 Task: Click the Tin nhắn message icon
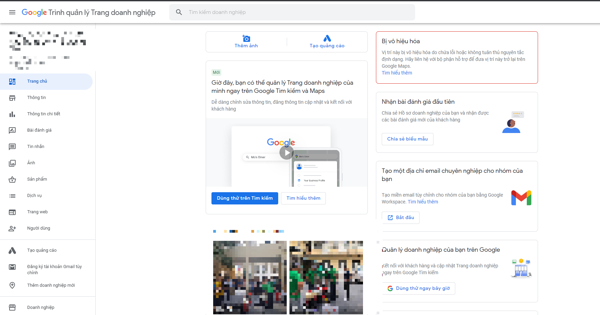(12, 147)
